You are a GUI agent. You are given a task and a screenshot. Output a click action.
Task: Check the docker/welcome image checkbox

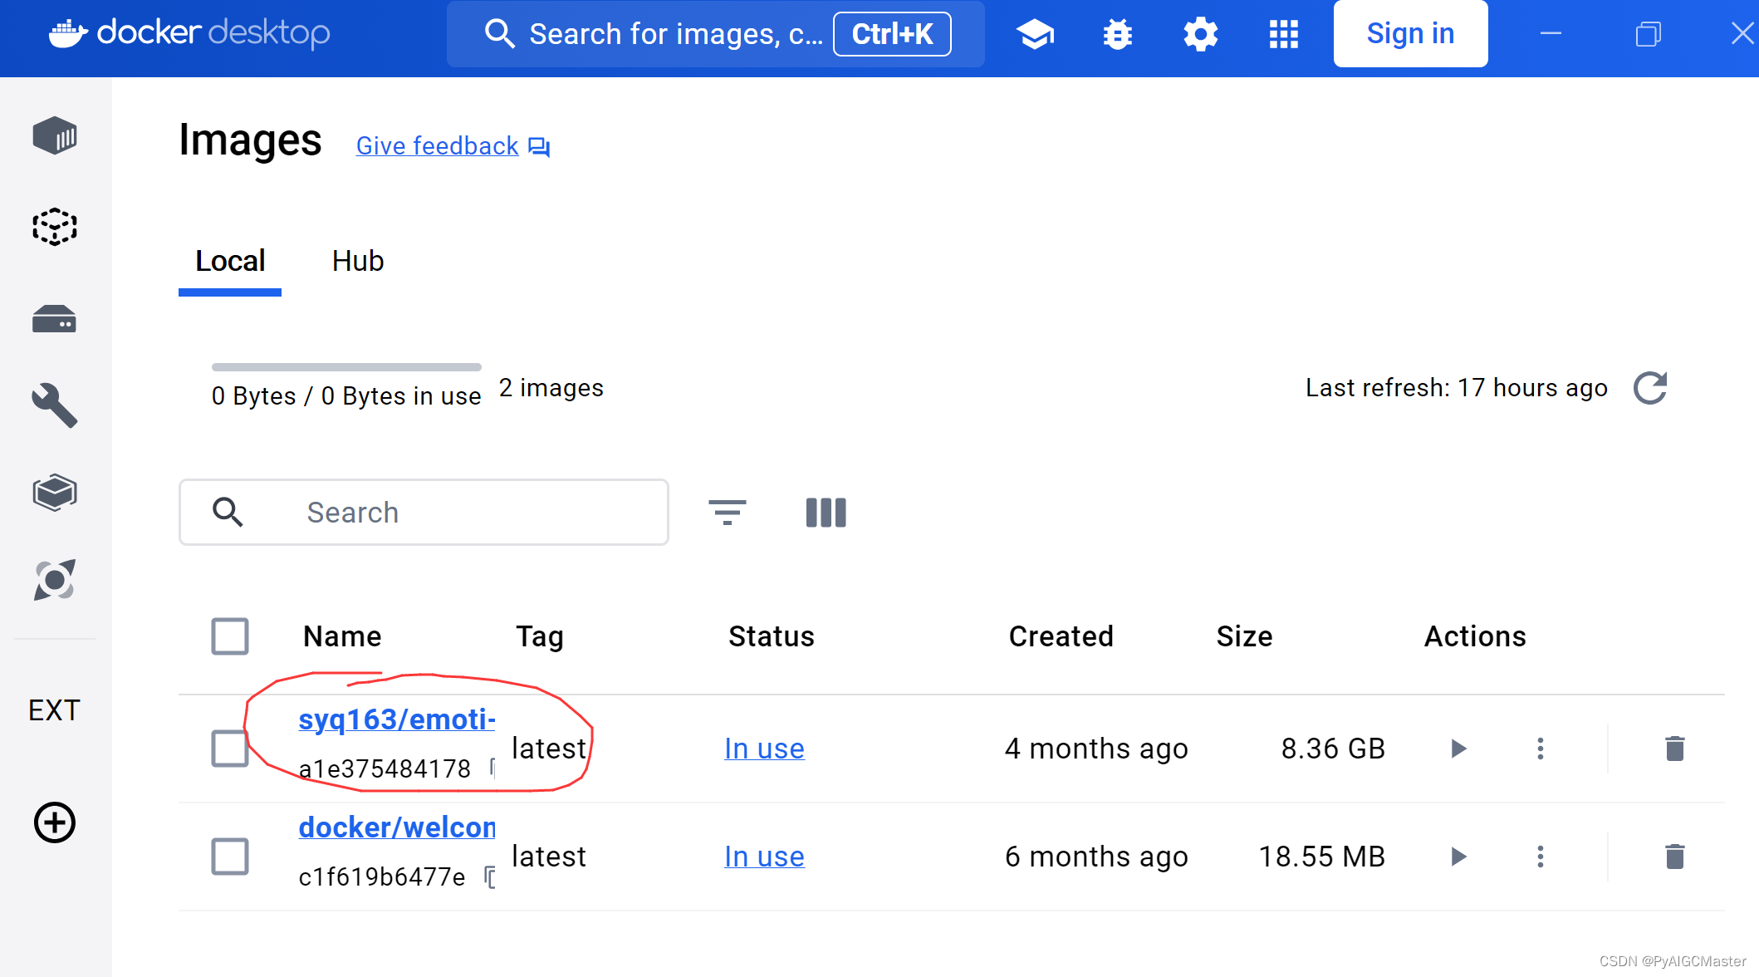[230, 857]
